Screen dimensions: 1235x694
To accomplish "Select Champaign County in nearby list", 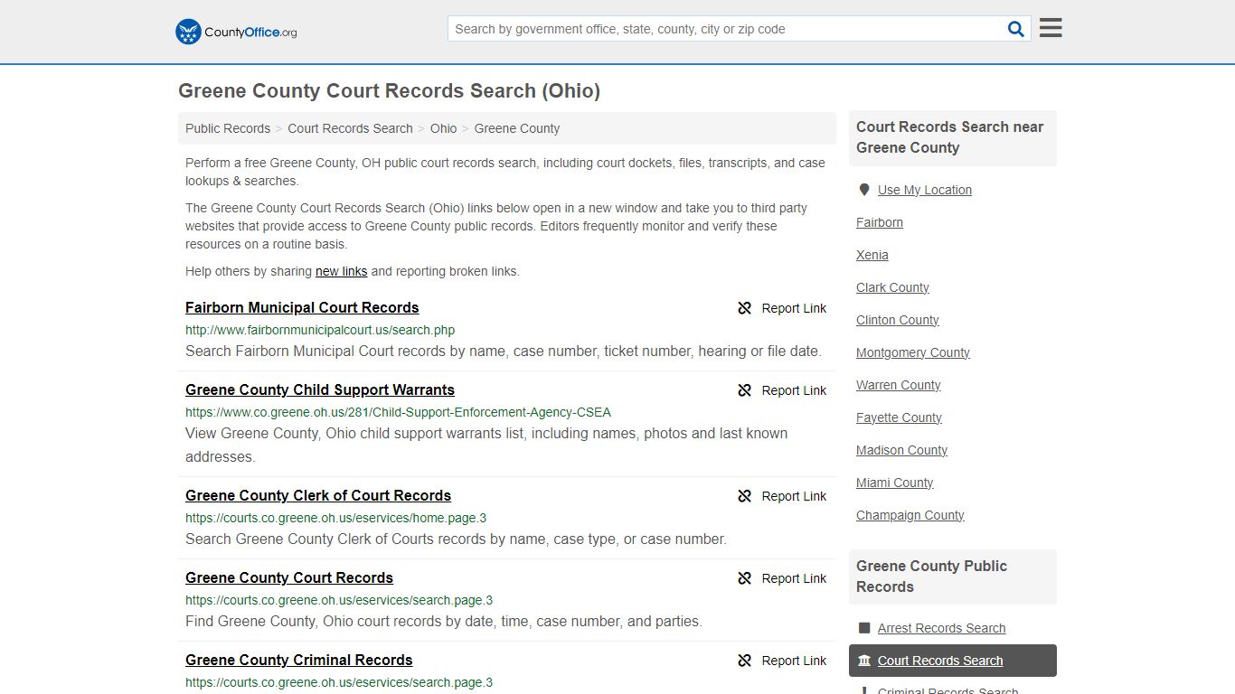I will (910, 515).
